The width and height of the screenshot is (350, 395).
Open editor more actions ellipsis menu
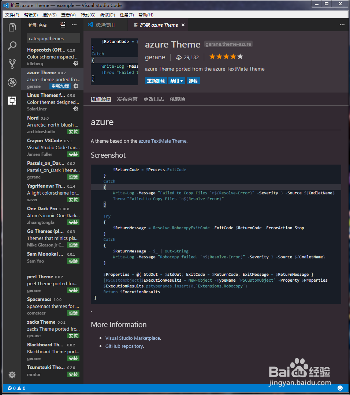pyautogui.click(x=342, y=25)
